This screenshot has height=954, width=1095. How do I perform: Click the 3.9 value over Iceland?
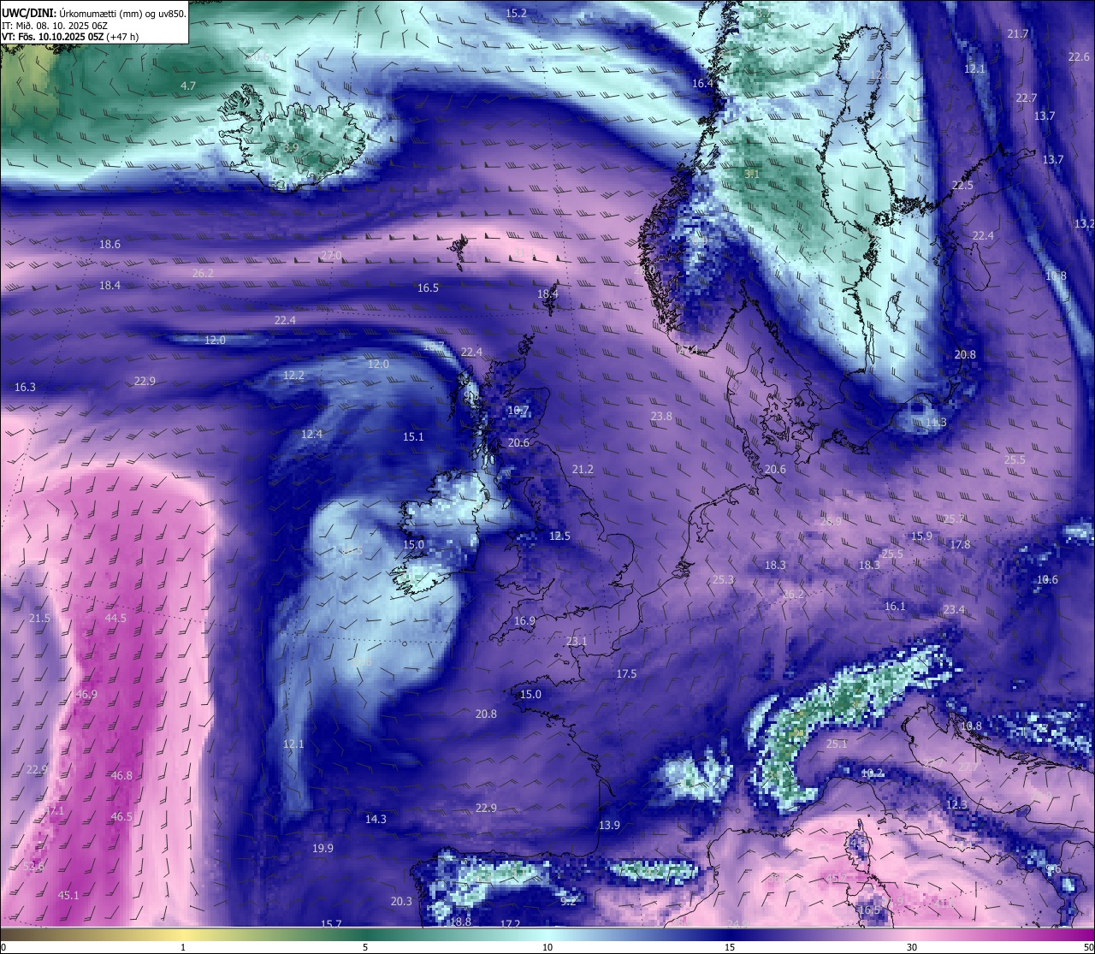pos(291,147)
